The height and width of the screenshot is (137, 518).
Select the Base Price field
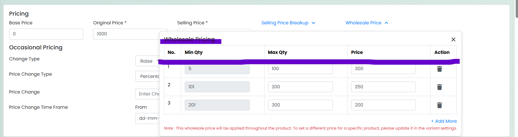tap(46, 34)
